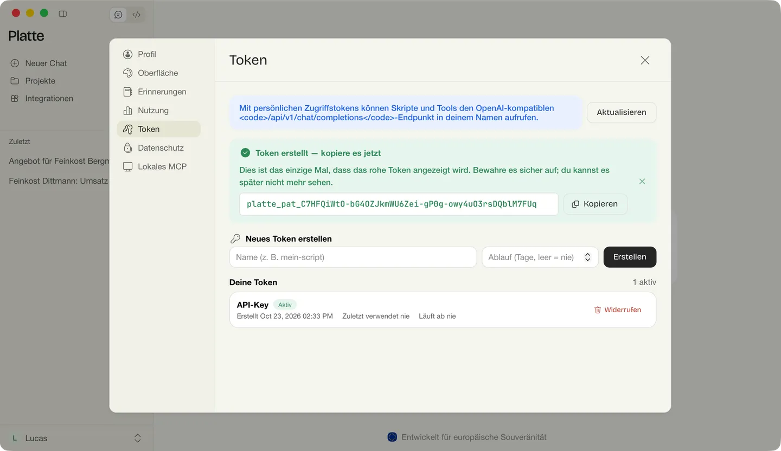Image resolution: width=781 pixels, height=451 pixels.
Task: Click the Datenschutz lock icon
Action: [x=127, y=148]
